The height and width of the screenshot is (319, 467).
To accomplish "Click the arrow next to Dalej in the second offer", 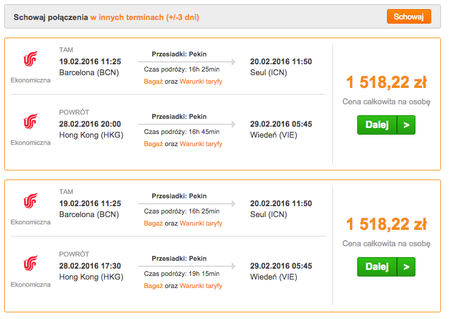I will click(406, 267).
